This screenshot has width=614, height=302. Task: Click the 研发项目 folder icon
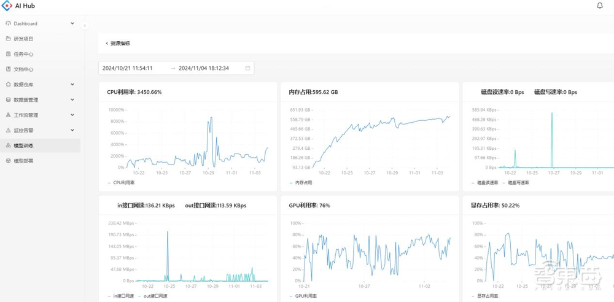8,39
